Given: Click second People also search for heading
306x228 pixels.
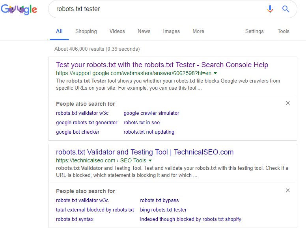Looking at the screenshot, I should 86,191.
